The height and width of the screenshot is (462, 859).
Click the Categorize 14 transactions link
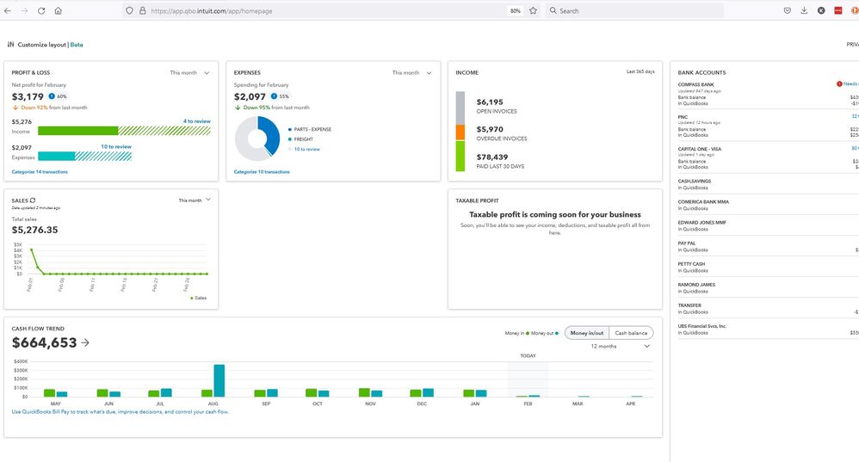40,172
